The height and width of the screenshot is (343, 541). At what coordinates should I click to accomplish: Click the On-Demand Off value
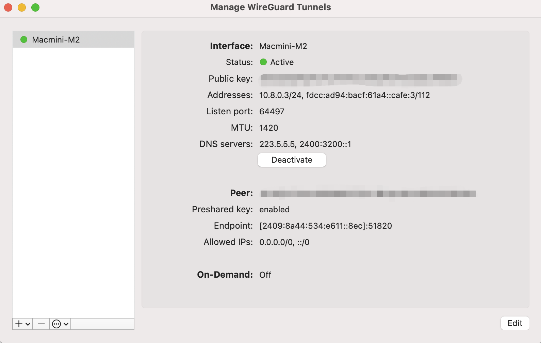(x=265, y=275)
